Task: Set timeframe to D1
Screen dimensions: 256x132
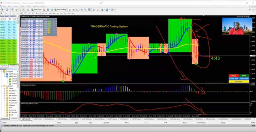Action: click(65, 13)
